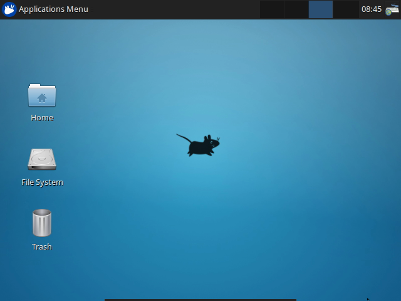Viewport: 401px width, 301px height.
Task: Click the 08:45 clock
Action: pyautogui.click(x=372, y=9)
